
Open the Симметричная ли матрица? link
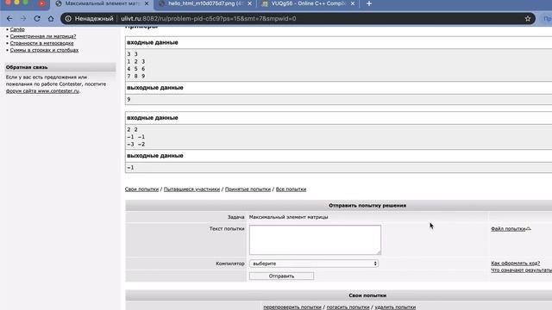click(43, 36)
